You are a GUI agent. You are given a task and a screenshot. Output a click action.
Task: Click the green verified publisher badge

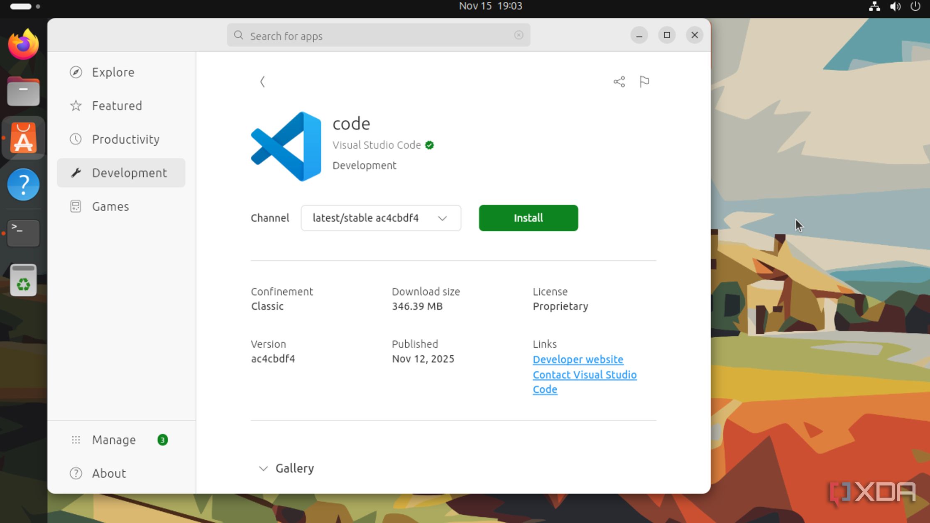click(430, 145)
